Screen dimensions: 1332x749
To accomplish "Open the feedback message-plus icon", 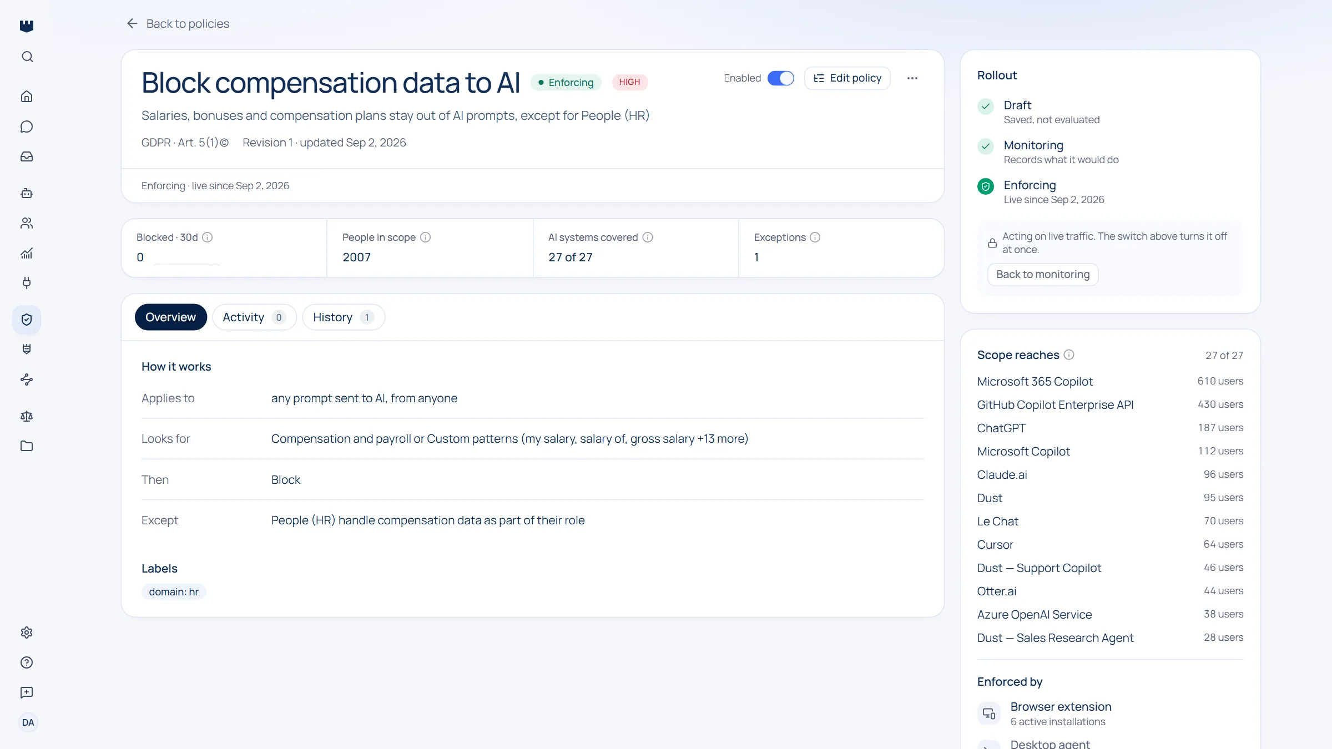I will [x=27, y=692].
